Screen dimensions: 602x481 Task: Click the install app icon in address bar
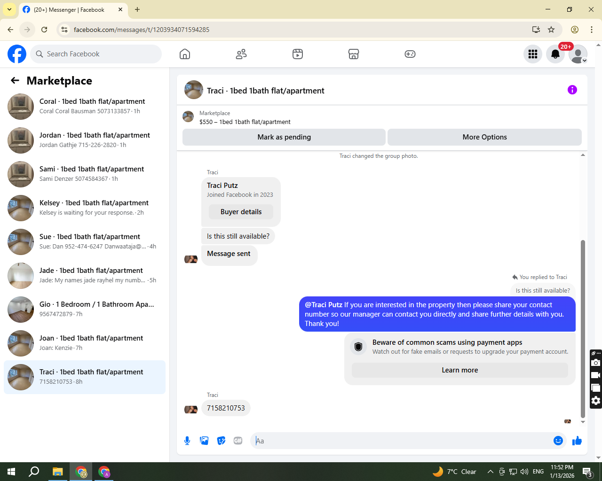pyautogui.click(x=536, y=30)
